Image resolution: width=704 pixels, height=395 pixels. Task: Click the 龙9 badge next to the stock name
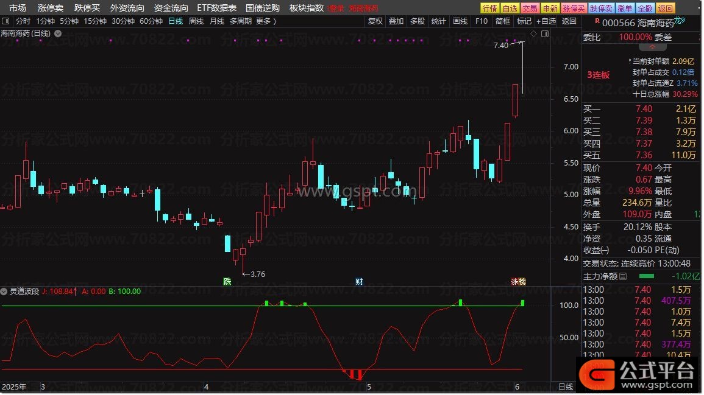tap(680, 20)
